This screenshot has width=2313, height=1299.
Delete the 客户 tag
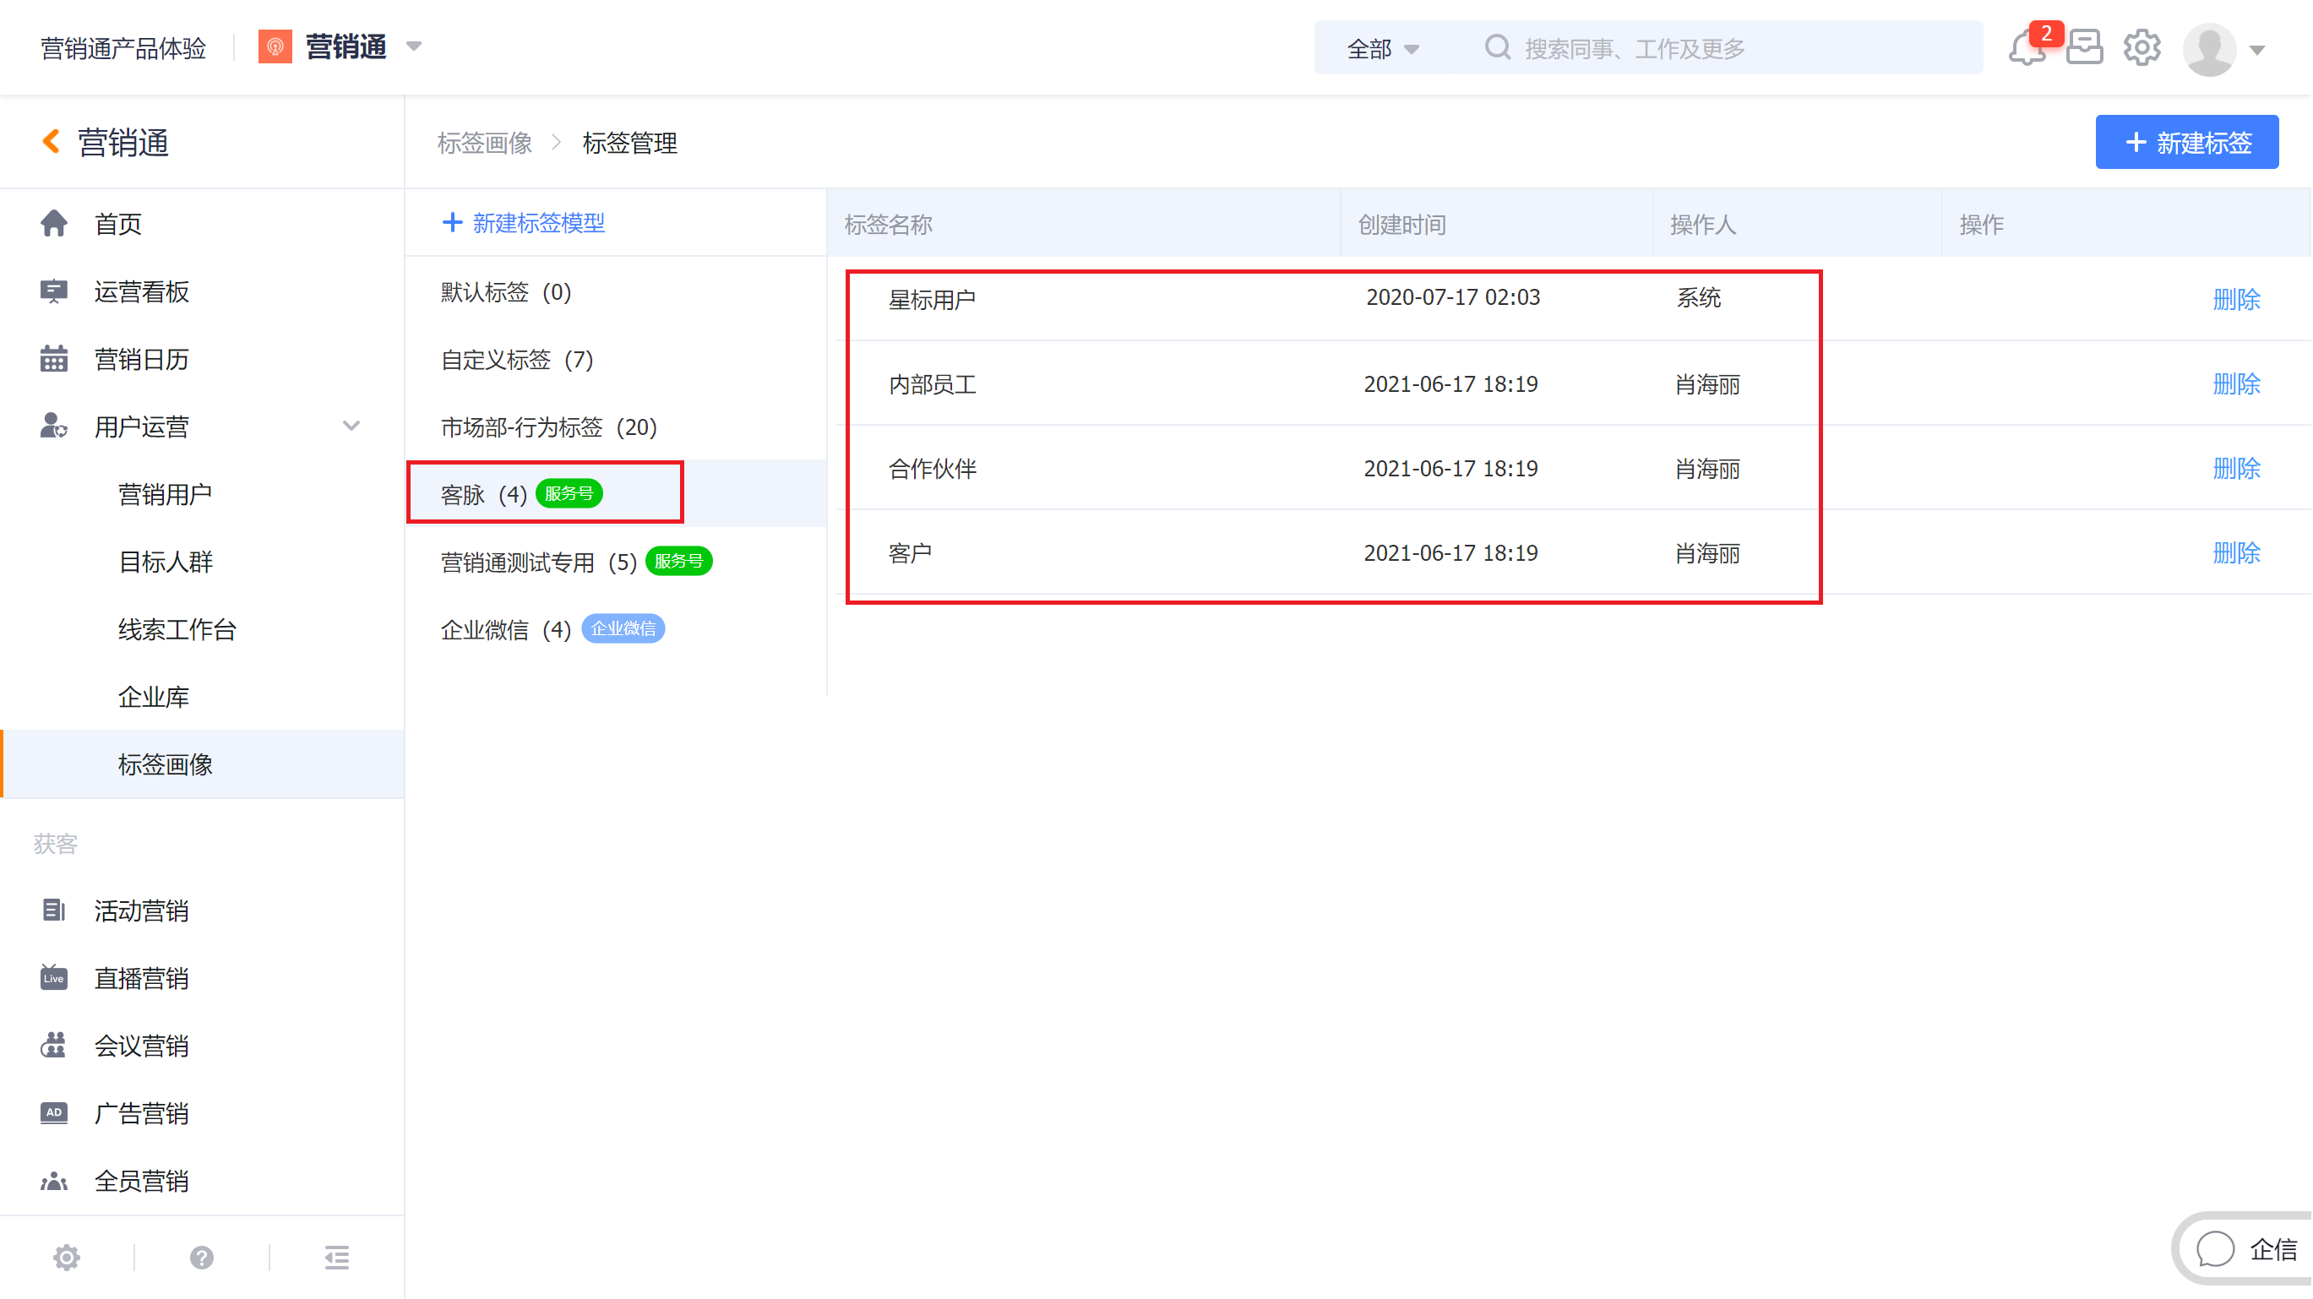click(x=2236, y=553)
